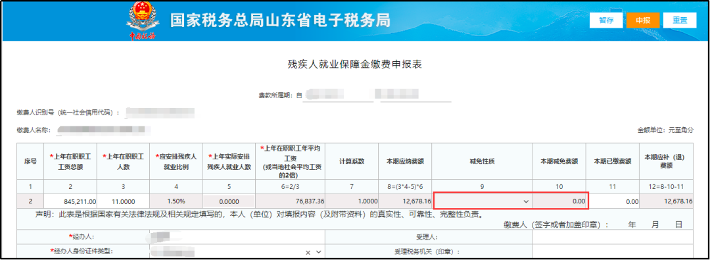Viewport: 710px width, 260px height.
Task: Click the 缴费人识别号 label
Action: (68, 113)
